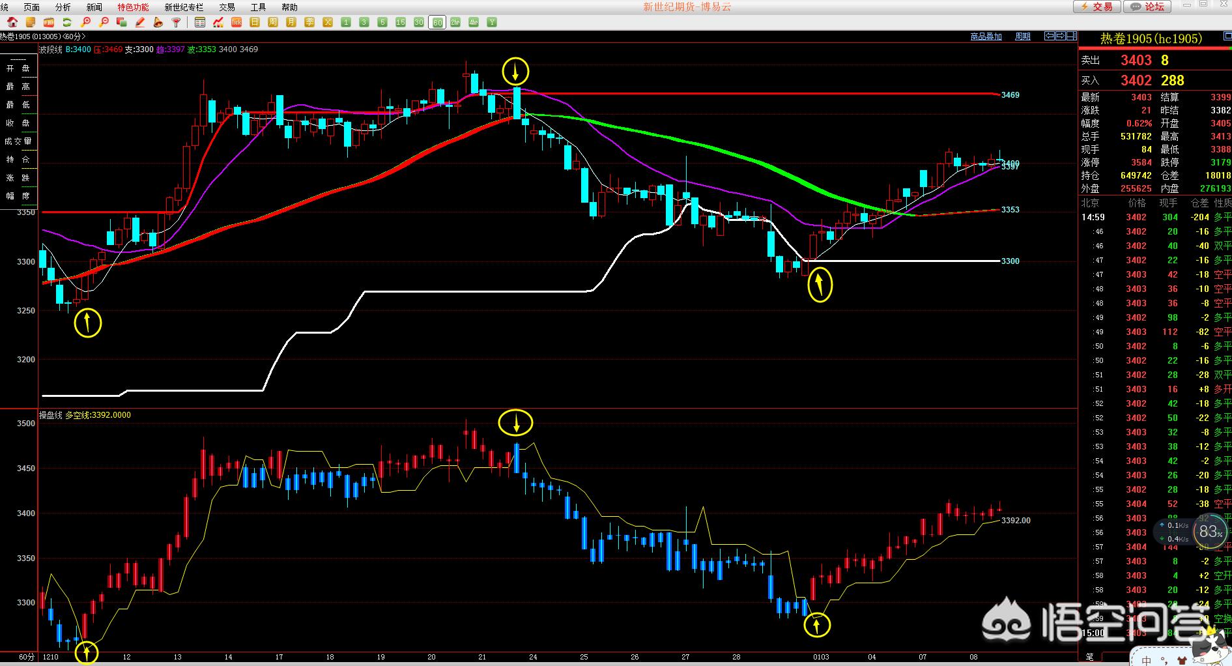
Task: Click the green Y period button
Action: [492, 22]
